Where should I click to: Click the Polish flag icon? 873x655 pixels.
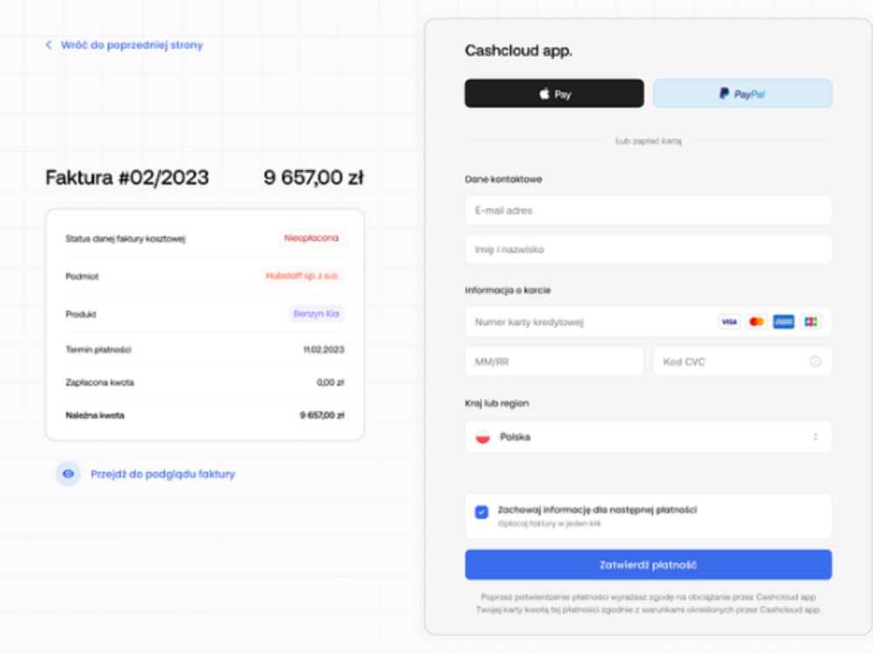point(483,438)
